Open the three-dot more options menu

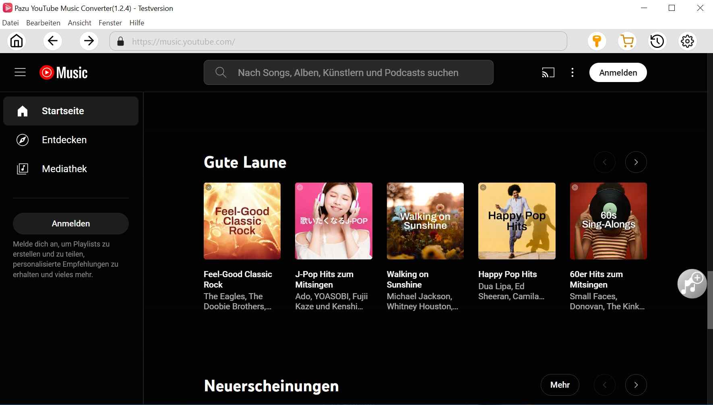pos(572,72)
